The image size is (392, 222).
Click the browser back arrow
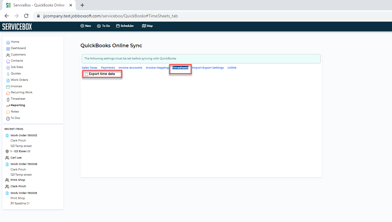(x=7, y=16)
